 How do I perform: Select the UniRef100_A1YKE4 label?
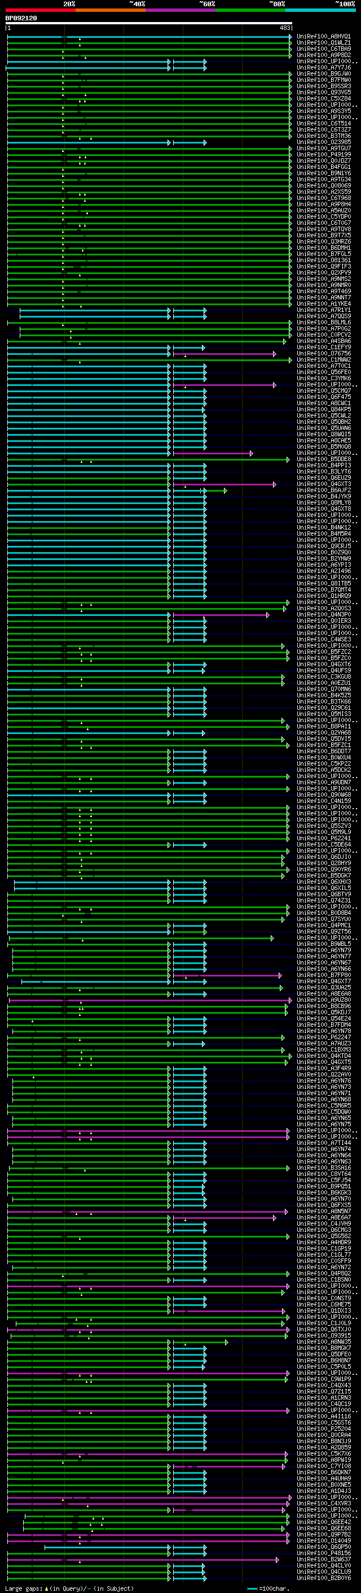[x=323, y=303]
